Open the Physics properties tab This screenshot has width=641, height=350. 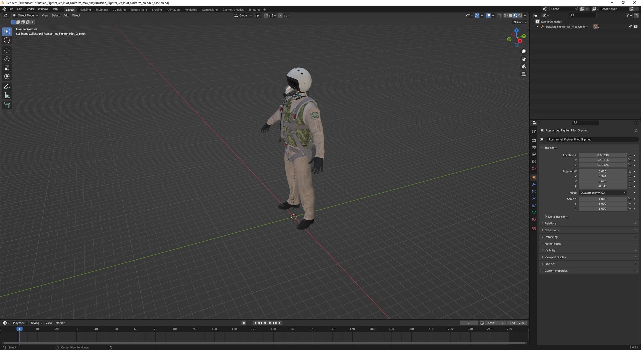[533, 198]
